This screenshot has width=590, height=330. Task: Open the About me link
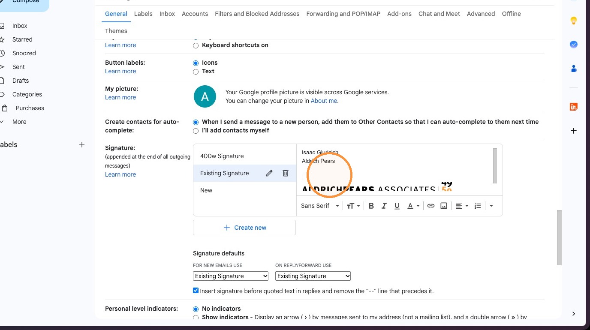click(324, 101)
